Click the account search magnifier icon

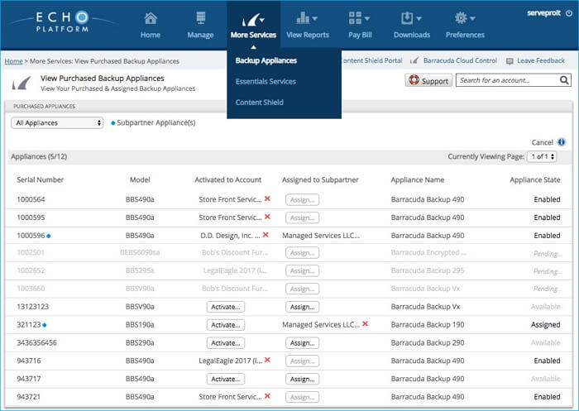pyautogui.click(x=564, y=80)
